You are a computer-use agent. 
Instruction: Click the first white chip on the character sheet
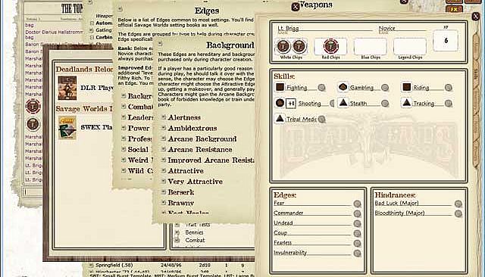(x=283, y=46)
